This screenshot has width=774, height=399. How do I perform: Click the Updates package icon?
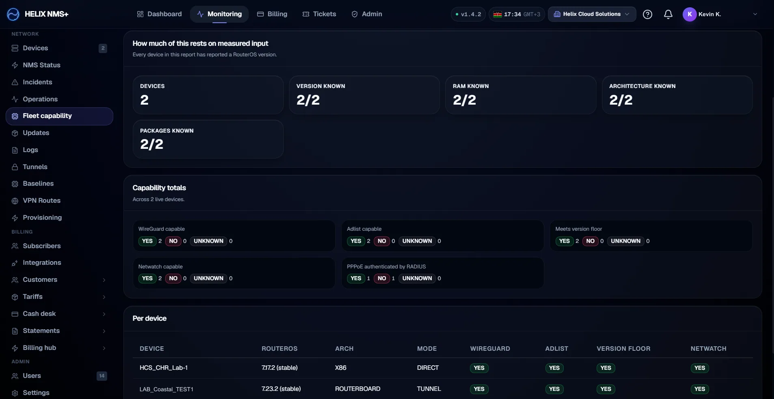pyautogui.click(x=15, y=133)
